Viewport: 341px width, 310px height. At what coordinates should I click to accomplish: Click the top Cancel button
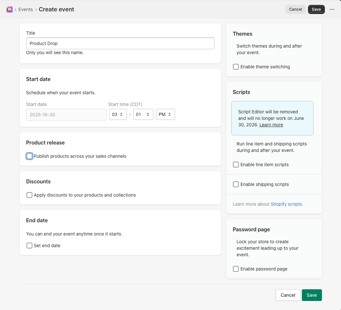click(x=295, y=9)
